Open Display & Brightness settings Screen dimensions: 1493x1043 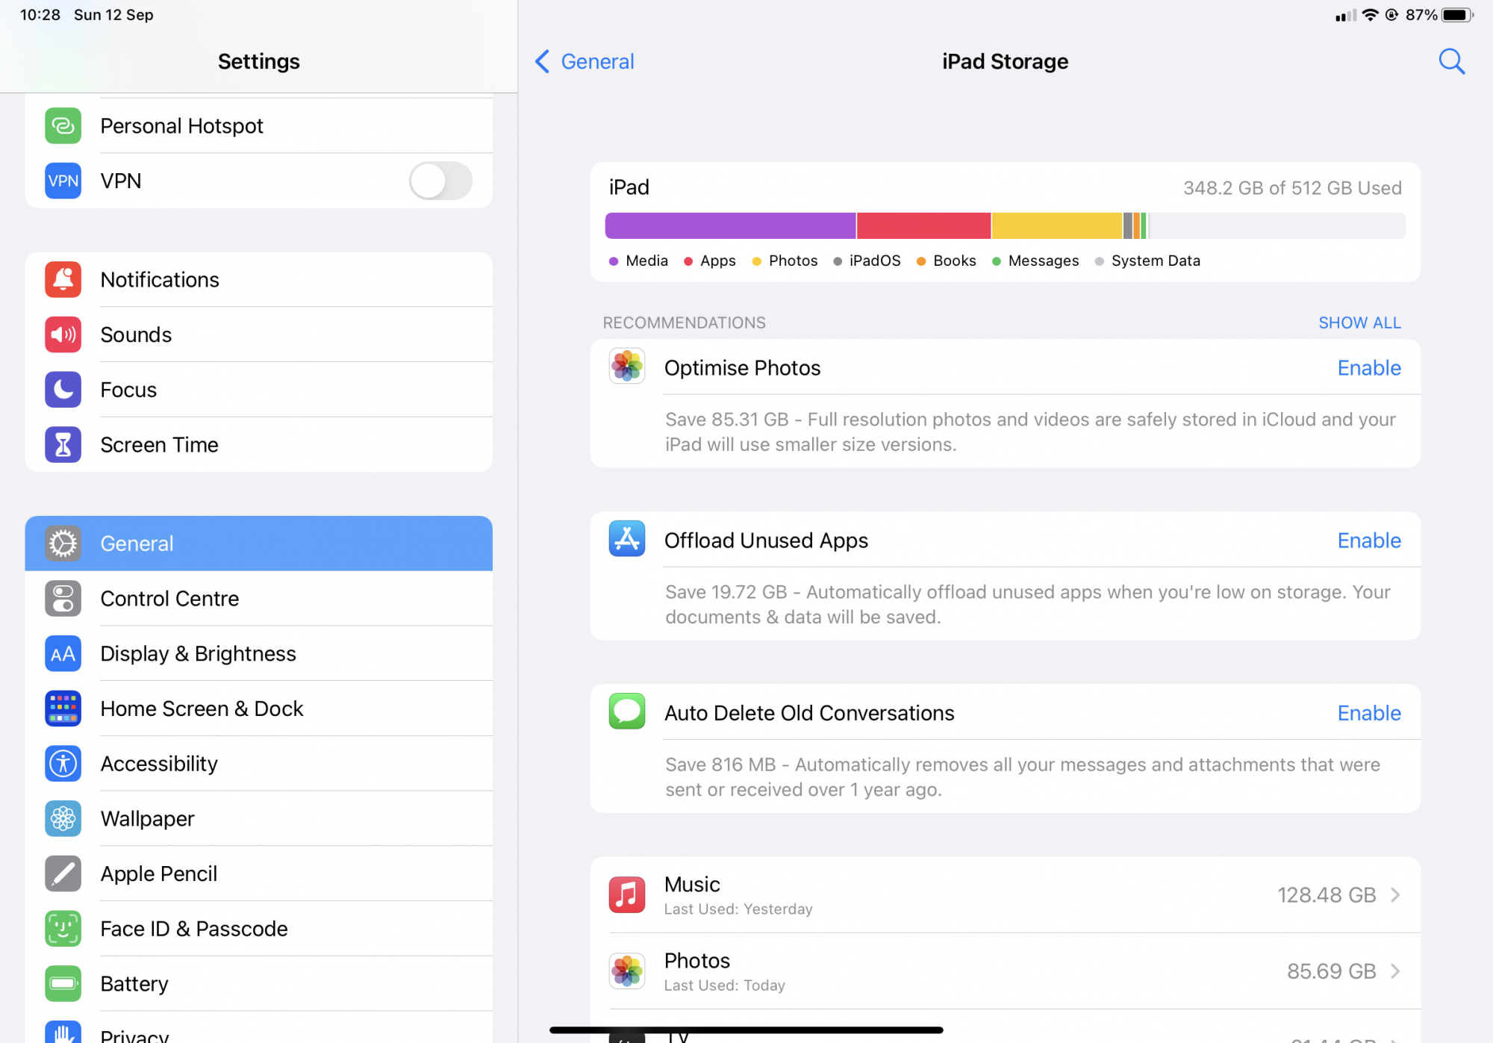198,654
